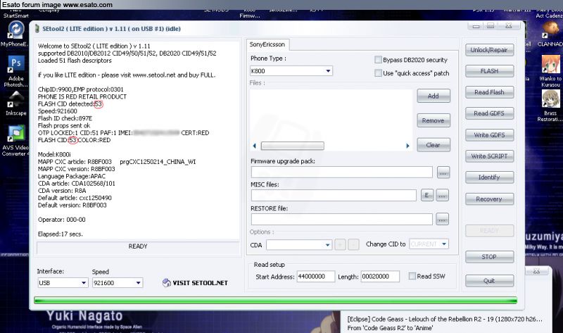
Task: Browse for RESTORE file
Action: point(442,219)
